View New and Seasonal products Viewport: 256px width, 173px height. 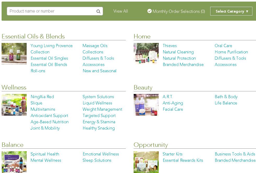coord(99,71)
